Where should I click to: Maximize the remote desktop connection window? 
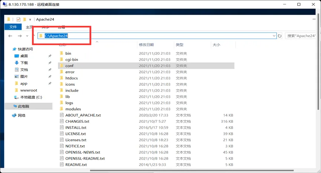(x=299, y=4)
